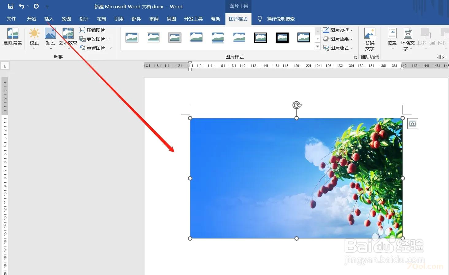Expand the picture styles gallery more button
The image size is (449, 275).
pos(318,47)
